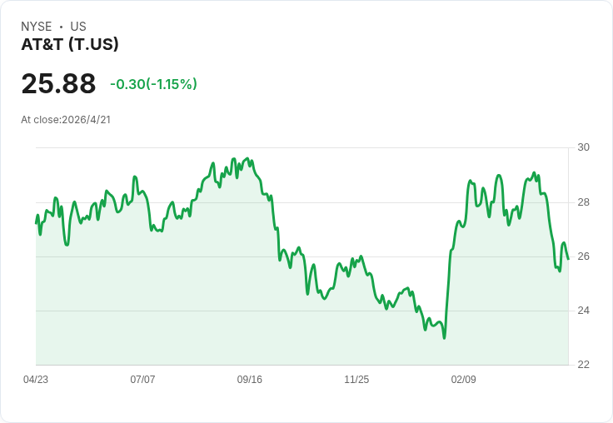Click the chart's lowest point near 23
The width and height of the screenshot is (613, 423).
[444, 338]
